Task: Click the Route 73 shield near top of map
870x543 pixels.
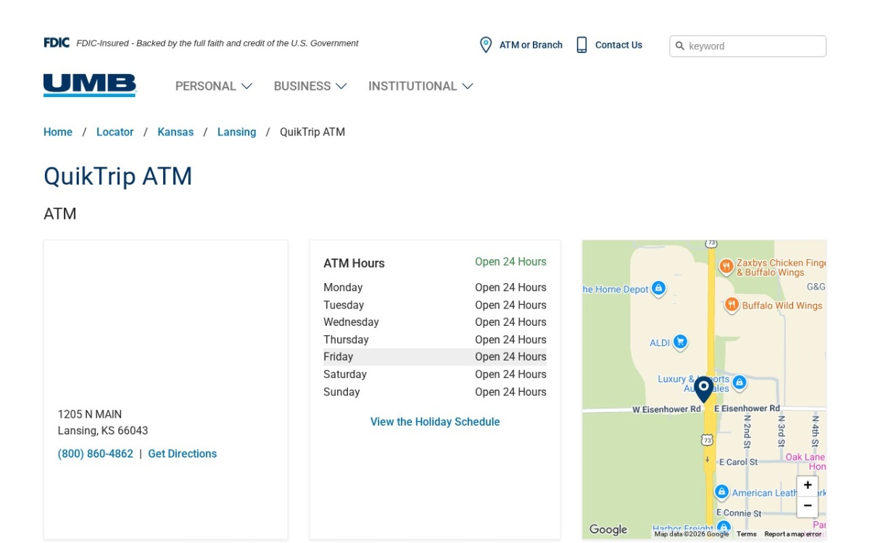Action: 711,243
